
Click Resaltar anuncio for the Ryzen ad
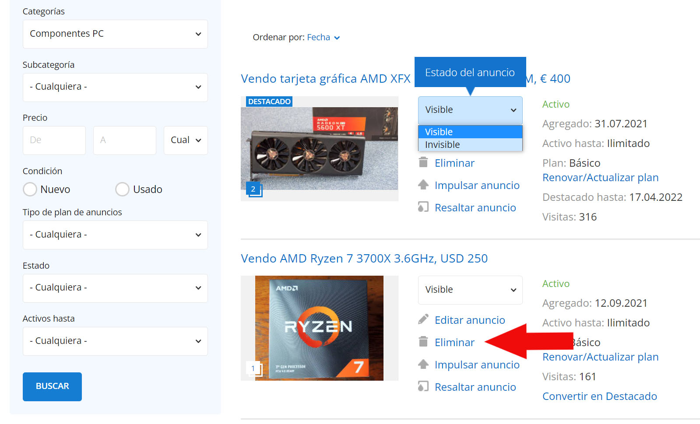(x=475, y=387)
